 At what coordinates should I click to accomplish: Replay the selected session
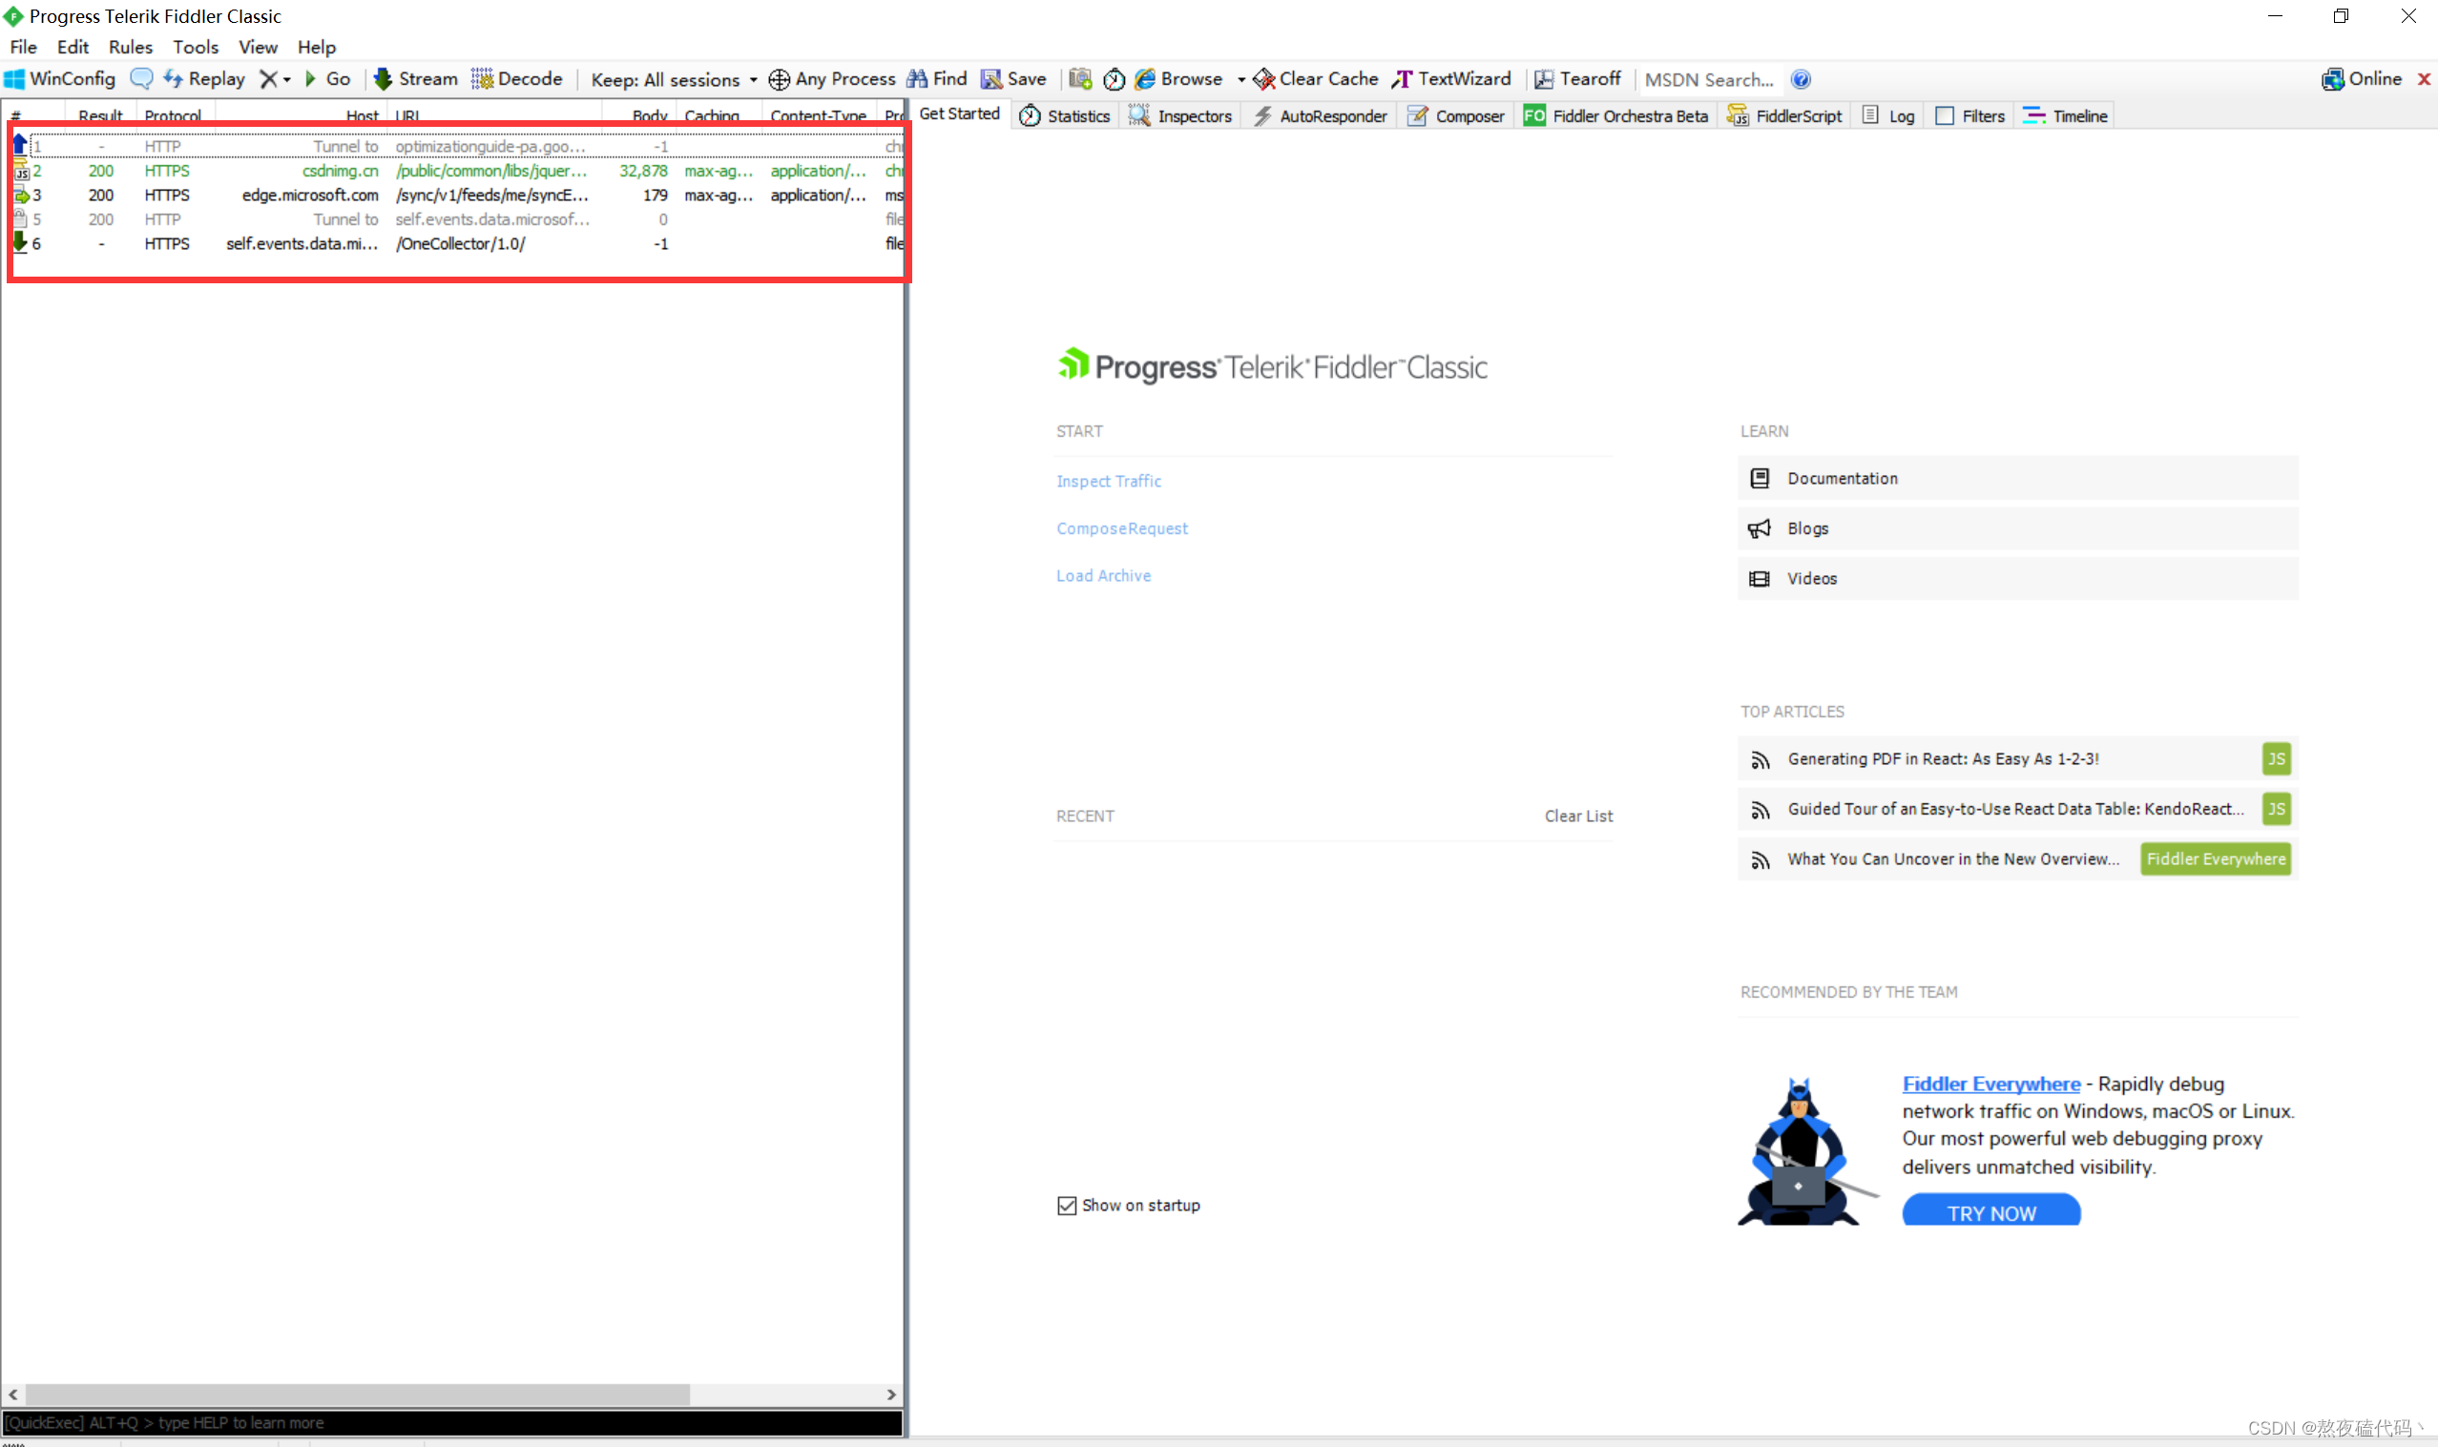tap(204, 79)
